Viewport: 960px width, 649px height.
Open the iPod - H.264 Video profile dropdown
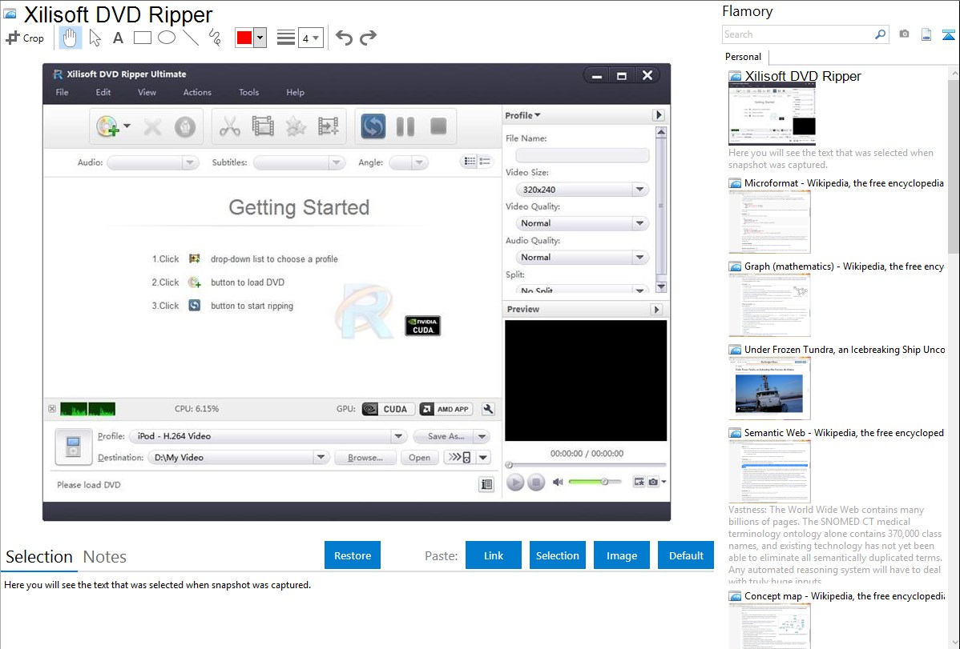268,436
